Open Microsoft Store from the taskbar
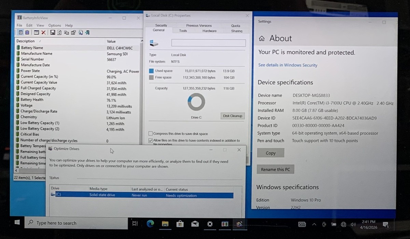The height and width of the screenshot is (239, 410). (x=180, y=224)
